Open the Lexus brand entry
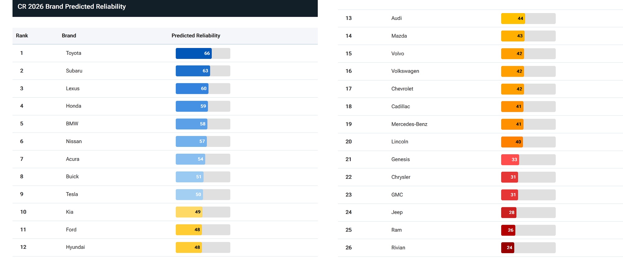Image resolution: width=623 pixels, height=260 pixels. (x=73, y=89)
